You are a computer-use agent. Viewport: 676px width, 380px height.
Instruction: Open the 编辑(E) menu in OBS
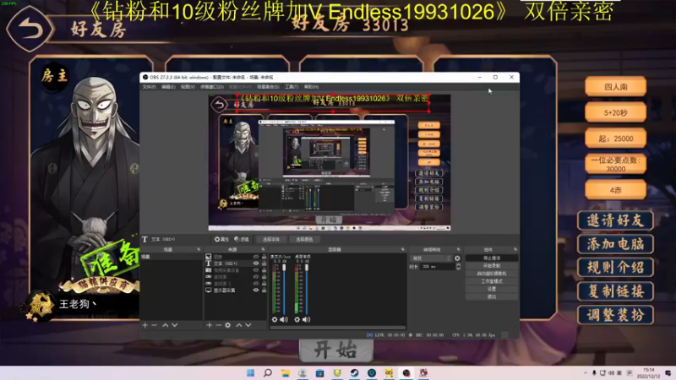[168, 87]
